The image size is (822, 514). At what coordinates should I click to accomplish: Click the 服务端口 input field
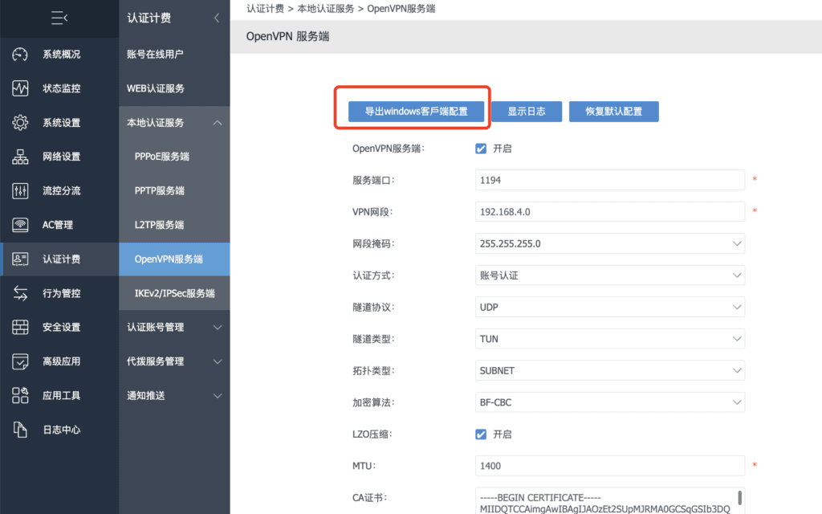[610, 180]
